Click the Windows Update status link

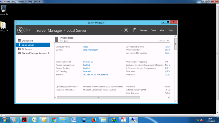(167, 50)
